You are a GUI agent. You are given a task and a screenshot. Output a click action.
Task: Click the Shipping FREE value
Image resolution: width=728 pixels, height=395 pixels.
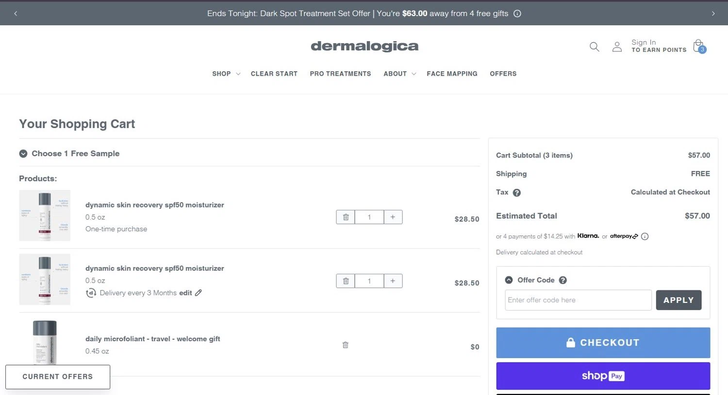700,174
